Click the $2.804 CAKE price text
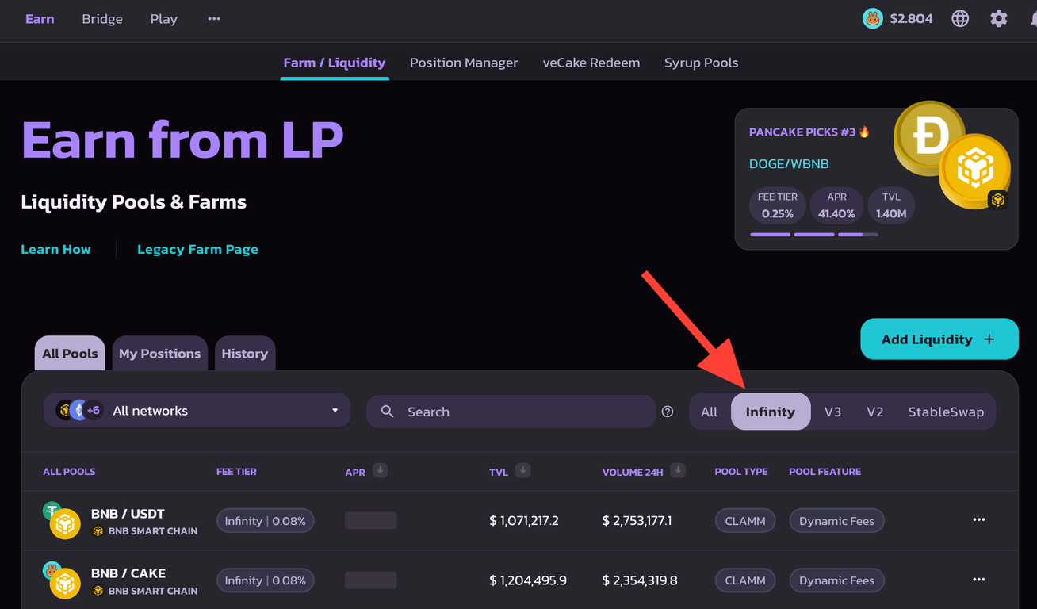The image size is (1037, 609). click(x=911, y=18)
